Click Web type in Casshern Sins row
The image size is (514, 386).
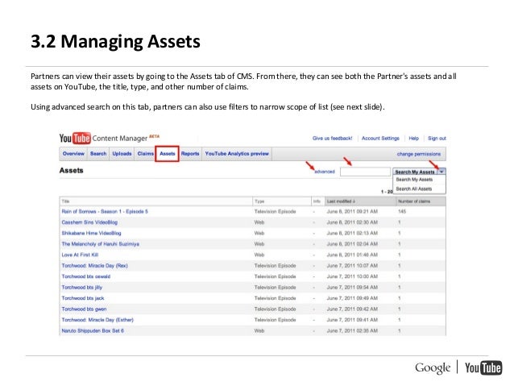point(259,222)
